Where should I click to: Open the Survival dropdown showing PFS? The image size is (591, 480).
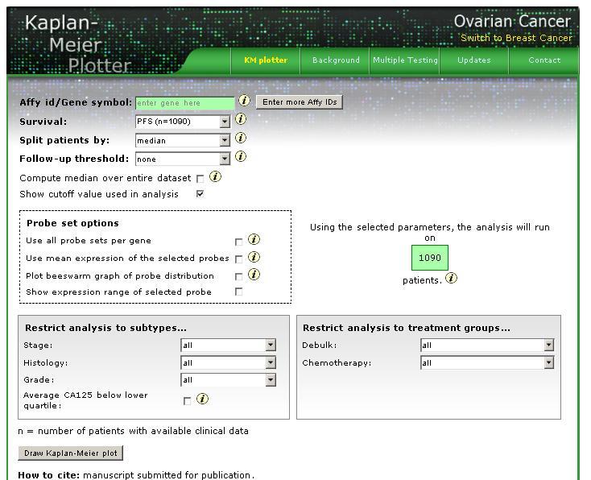point(183,122)
